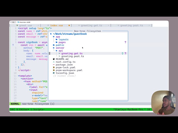
Task: Expand the public folder icon
Action: click(54, 45)
